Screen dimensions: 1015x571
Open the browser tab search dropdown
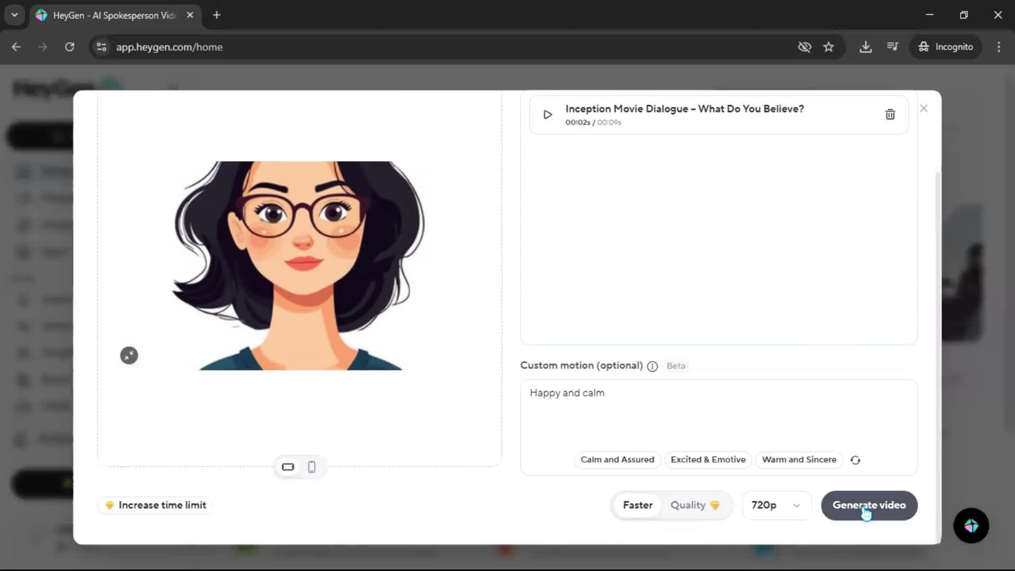tap(15, 15)
